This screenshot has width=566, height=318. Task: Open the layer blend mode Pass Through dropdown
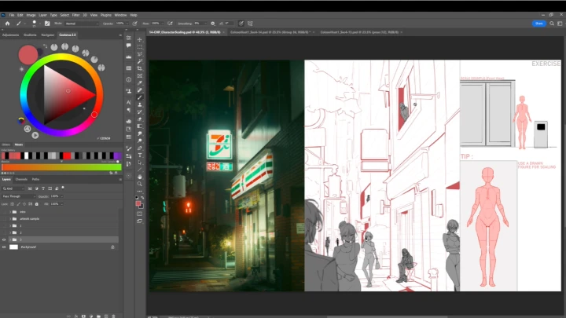point(19,196)
